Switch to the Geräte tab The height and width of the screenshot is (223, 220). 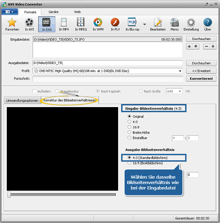[53, 12]
